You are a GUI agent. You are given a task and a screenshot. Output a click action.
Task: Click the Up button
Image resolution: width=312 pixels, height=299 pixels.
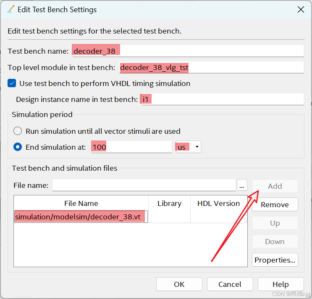coord(275,223)
